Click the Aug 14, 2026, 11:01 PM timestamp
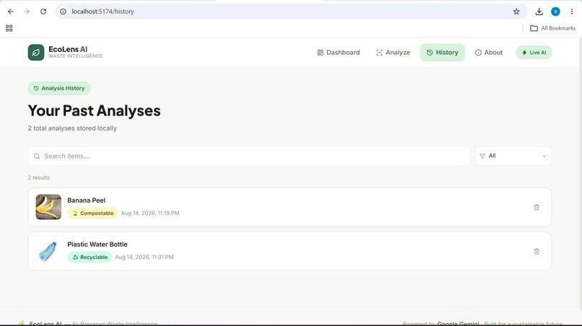Image resolution: width=582 pixels, height=326 pixels. pyautogui.click(x=144, y=257)
